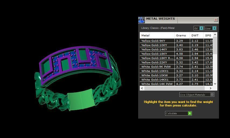Screen dimensions: 230x138
Task: Select the Yellow Gold:18KY R... row
Action: click(x=176, y=58)
